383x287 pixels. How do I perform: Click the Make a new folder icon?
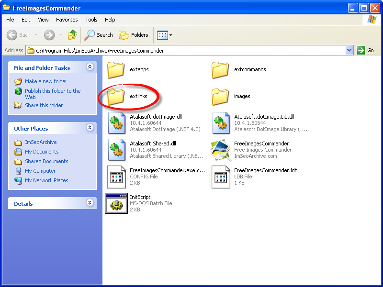pos(18,81)
